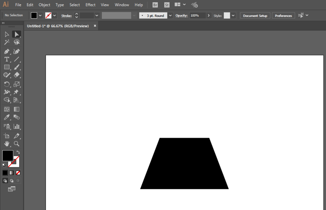Open the Effect menu
326x210 pixels.
click(x=90, y=5)
